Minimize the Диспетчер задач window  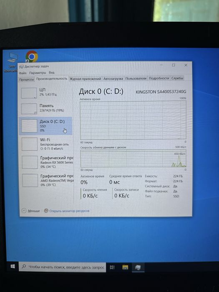(161, 65)
